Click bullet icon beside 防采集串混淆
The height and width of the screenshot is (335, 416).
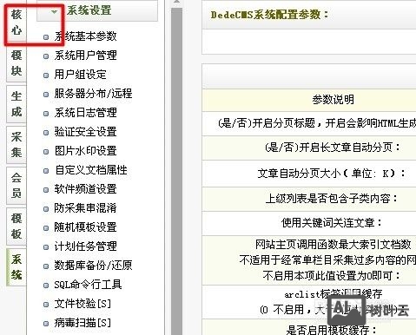pyautogui.click(x=46, y=209)
